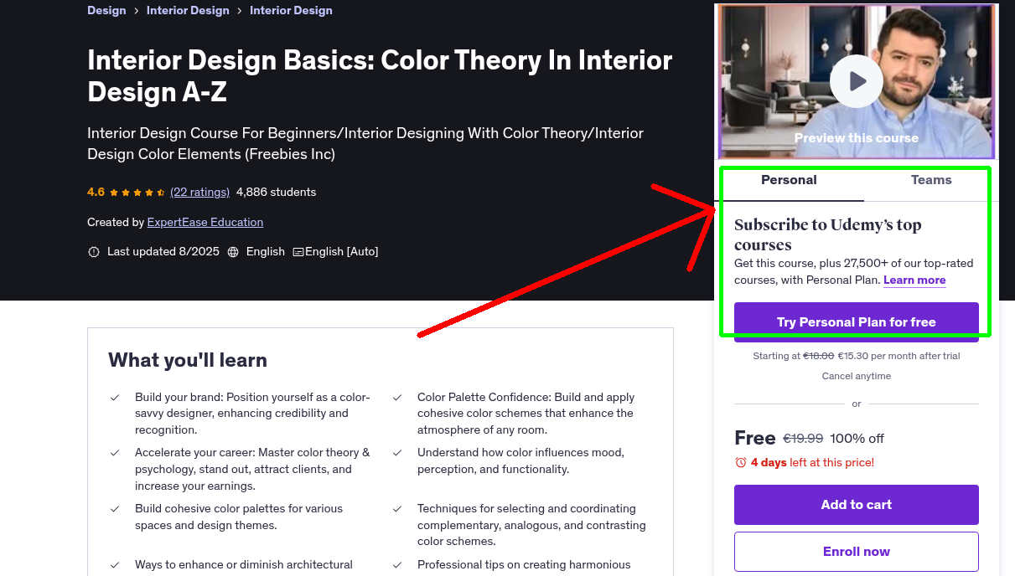Click the checkmark beside Ways to enhance
The height and width of the screenshot is (576, 1015).
point(115,565)
